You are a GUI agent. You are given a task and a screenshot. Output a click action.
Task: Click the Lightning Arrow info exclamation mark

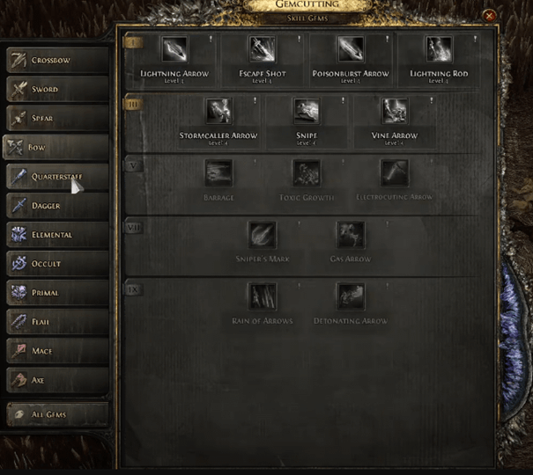click(211, 39)
